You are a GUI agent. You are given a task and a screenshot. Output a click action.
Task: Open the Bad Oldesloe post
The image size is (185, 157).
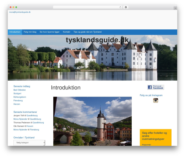(20, 90)
